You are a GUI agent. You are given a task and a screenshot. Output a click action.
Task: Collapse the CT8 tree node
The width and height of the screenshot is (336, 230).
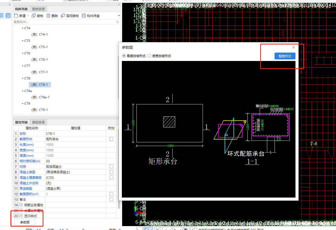click(22, 78)
